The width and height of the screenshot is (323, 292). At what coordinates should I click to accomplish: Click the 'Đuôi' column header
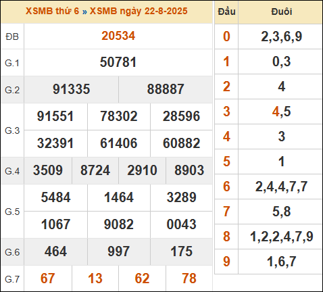coord(282,11)
